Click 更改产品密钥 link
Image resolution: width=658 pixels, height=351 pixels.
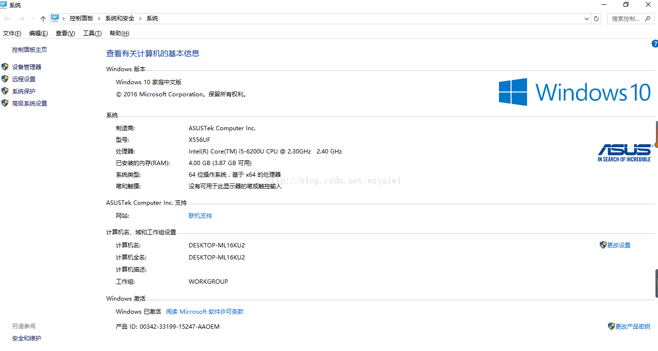(633, 327)
